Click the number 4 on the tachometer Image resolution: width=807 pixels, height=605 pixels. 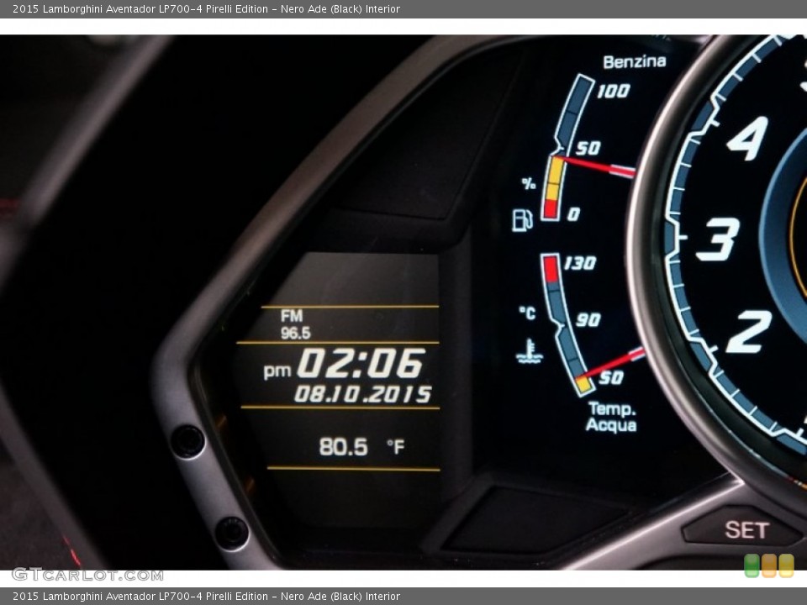point(747,138)
